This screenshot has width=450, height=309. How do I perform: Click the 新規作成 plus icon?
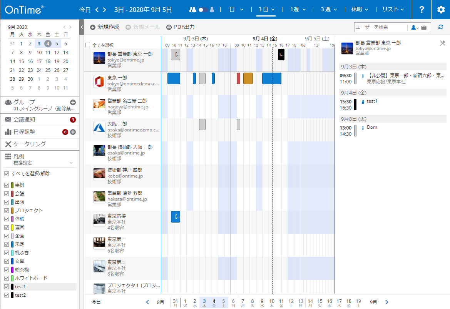pyautogui.click(x=93, y=27)
